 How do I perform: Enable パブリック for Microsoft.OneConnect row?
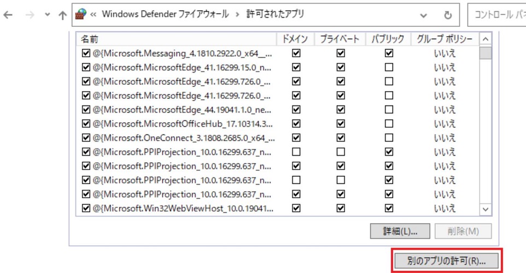click(389, 138)
